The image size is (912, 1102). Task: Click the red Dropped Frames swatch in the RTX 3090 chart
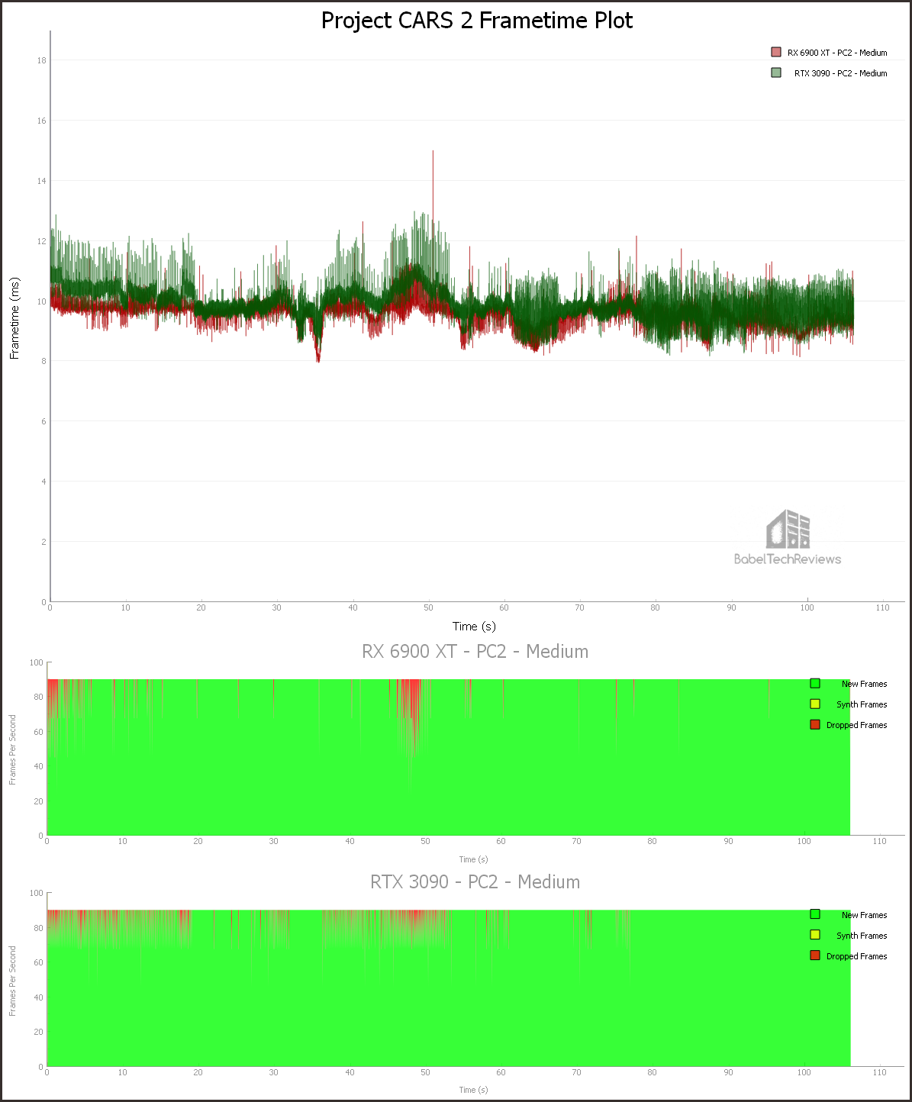815,955
